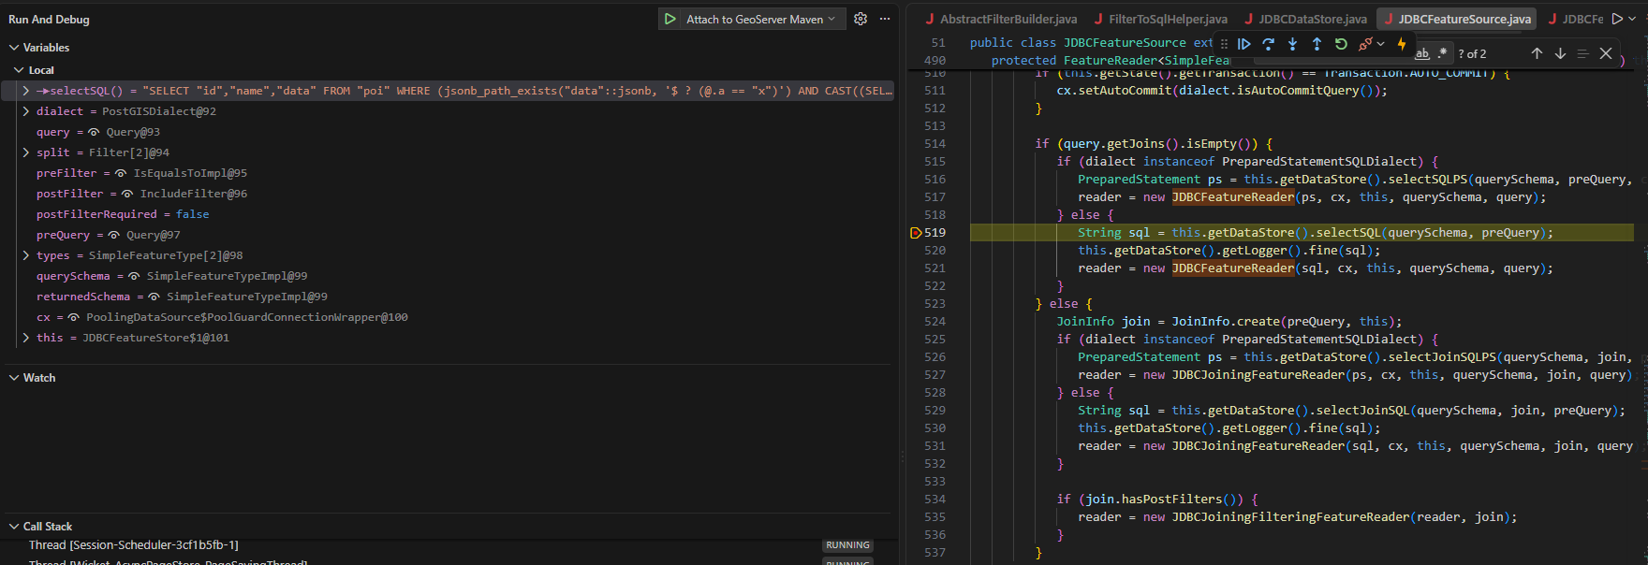Step Out in debug toolbar

click(1317, 44)
